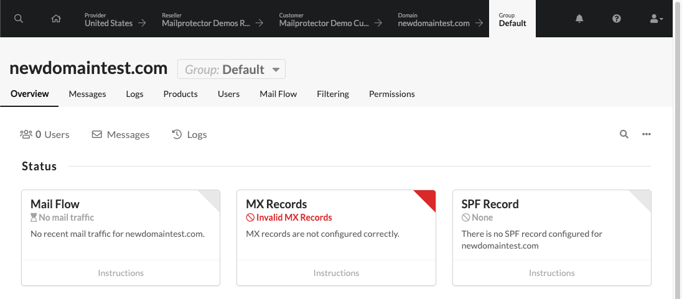Click the gray none icon under SPF Record

coord(465,218)
